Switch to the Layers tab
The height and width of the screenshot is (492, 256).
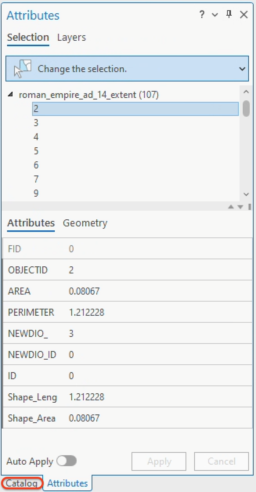pos(72,38)
